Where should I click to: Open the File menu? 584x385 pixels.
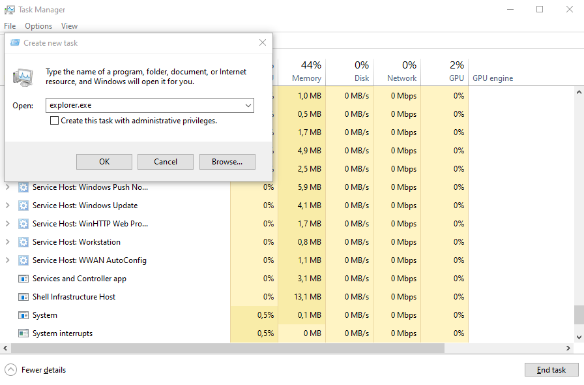pyautogui.click(x=10, y=25)
